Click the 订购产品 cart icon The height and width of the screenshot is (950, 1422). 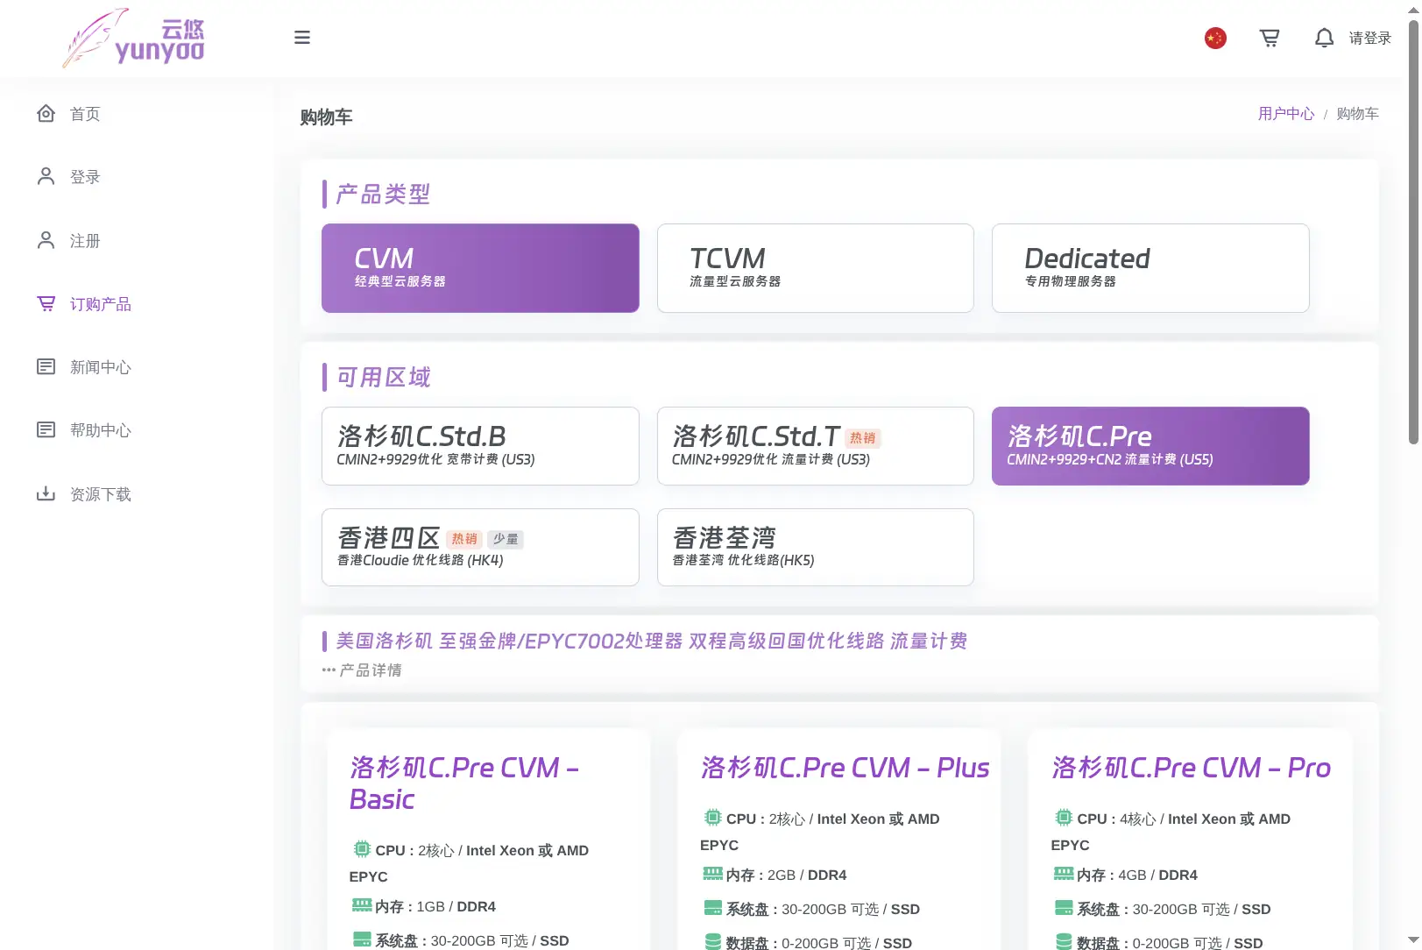point(46,303)
